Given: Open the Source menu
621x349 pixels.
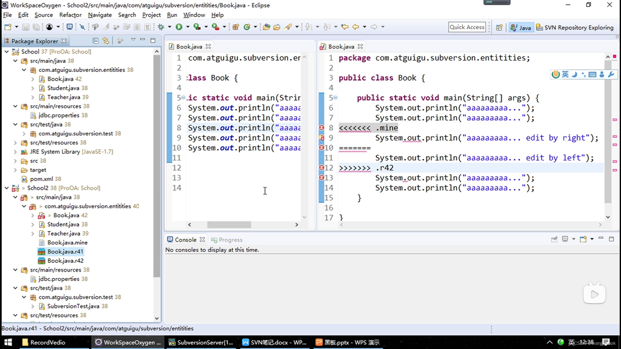Looking at the screenshot, I should click(44, 15).
